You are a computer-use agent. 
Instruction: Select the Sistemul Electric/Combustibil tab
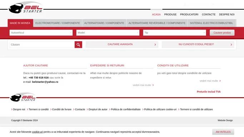point(211,23)
